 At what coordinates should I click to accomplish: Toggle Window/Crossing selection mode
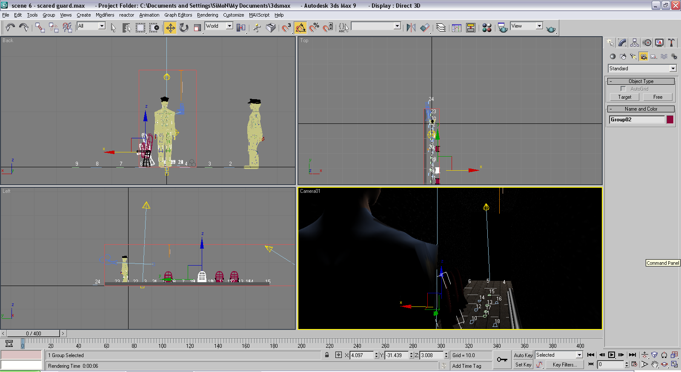[154, 28]
